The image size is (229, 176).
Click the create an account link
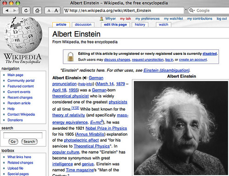pos(193,59)
